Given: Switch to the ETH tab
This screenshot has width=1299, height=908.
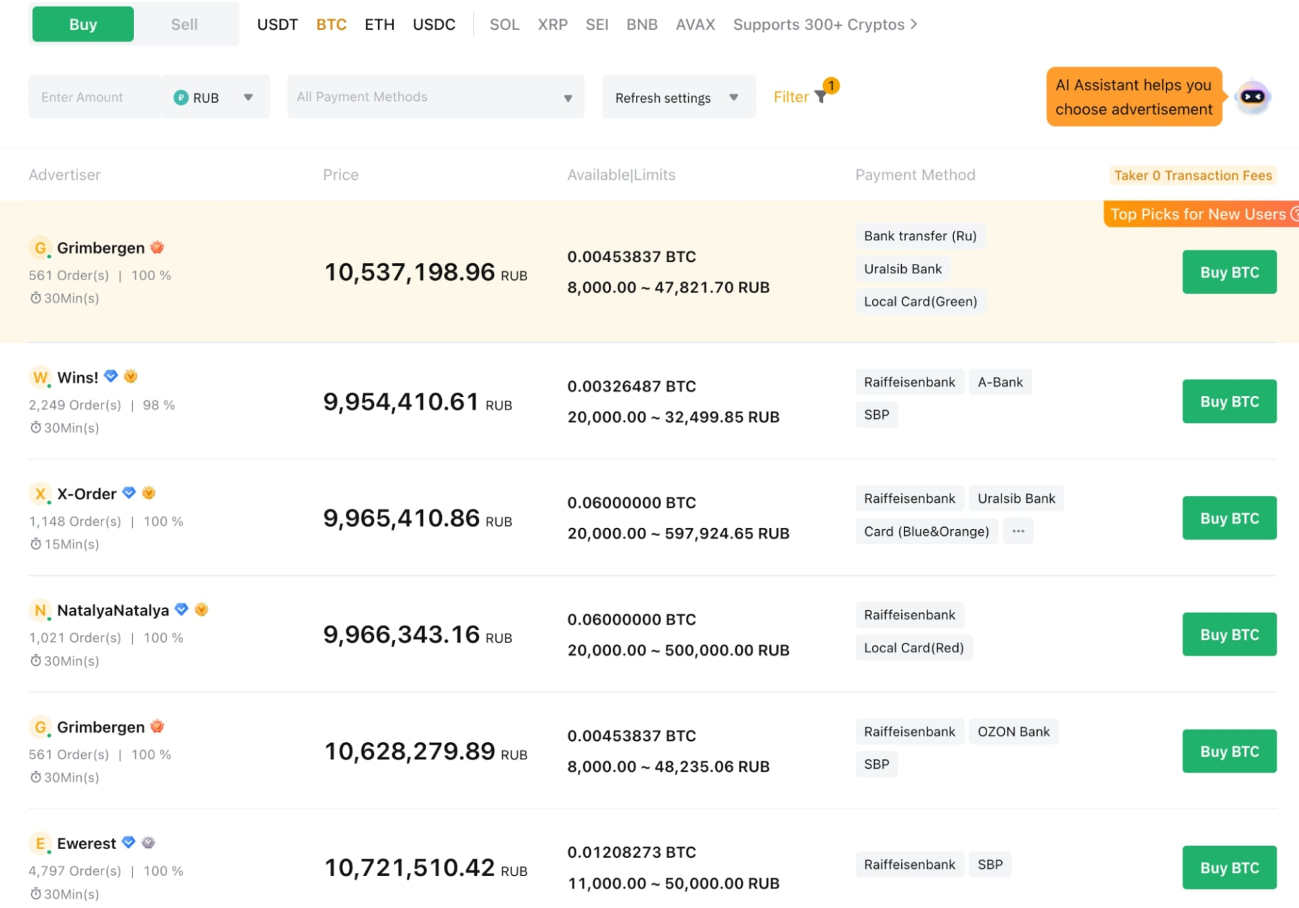Looking at the screenshot, I should point(380,24).
